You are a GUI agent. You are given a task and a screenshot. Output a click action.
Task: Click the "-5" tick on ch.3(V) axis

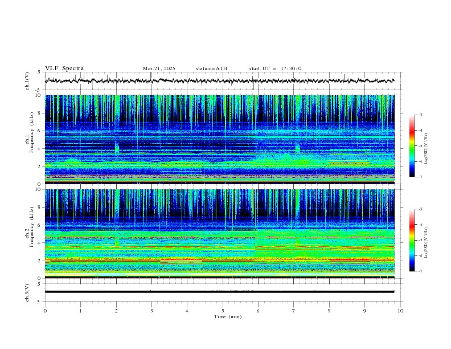39,302
